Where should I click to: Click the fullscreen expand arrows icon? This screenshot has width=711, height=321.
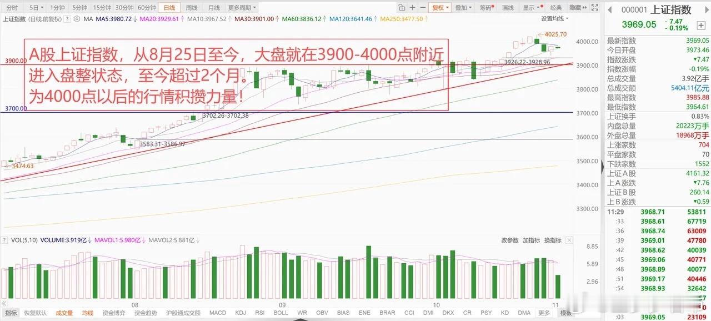point(595,7)
